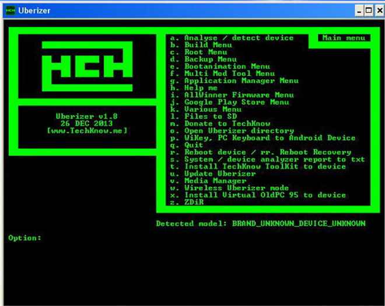The image size is (385, 306).
Task: Open the Uberizer title bar system icon
Action: coord(10,11)
